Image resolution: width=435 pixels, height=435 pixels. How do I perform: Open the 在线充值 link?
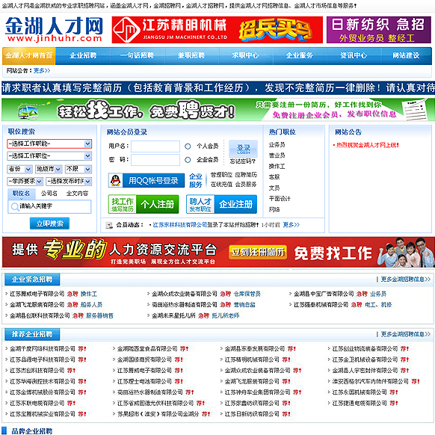[221, 185]
